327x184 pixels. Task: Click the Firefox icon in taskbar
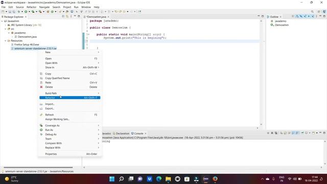(215, 179)
